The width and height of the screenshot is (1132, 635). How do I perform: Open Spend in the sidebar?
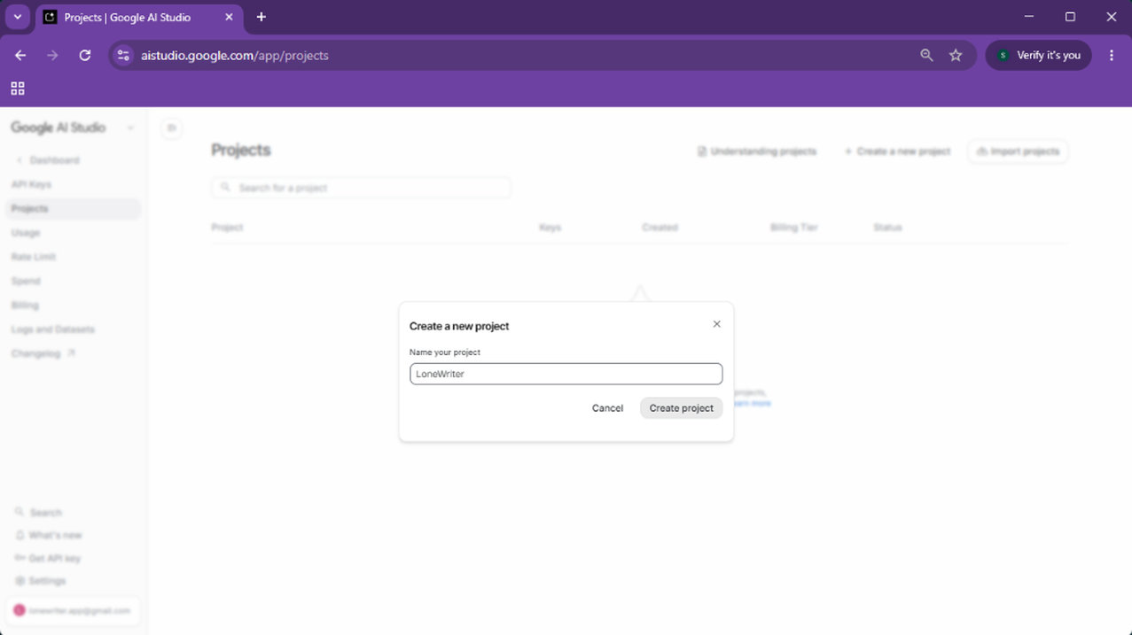(26, 281)
